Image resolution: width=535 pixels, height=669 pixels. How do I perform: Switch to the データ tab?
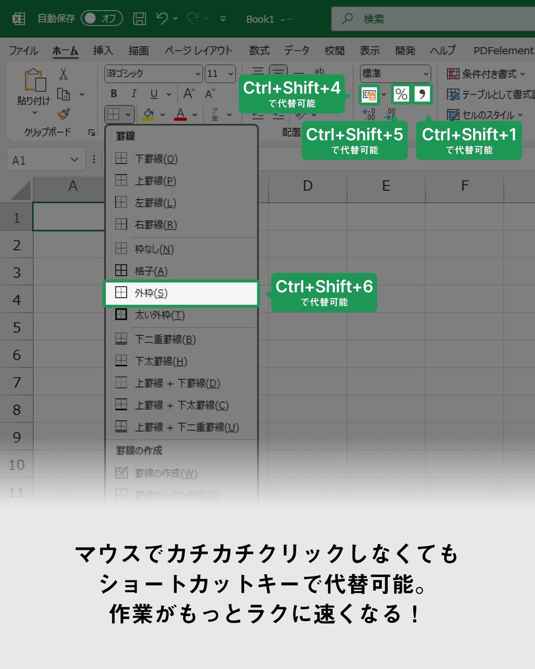tap(297, 50)
